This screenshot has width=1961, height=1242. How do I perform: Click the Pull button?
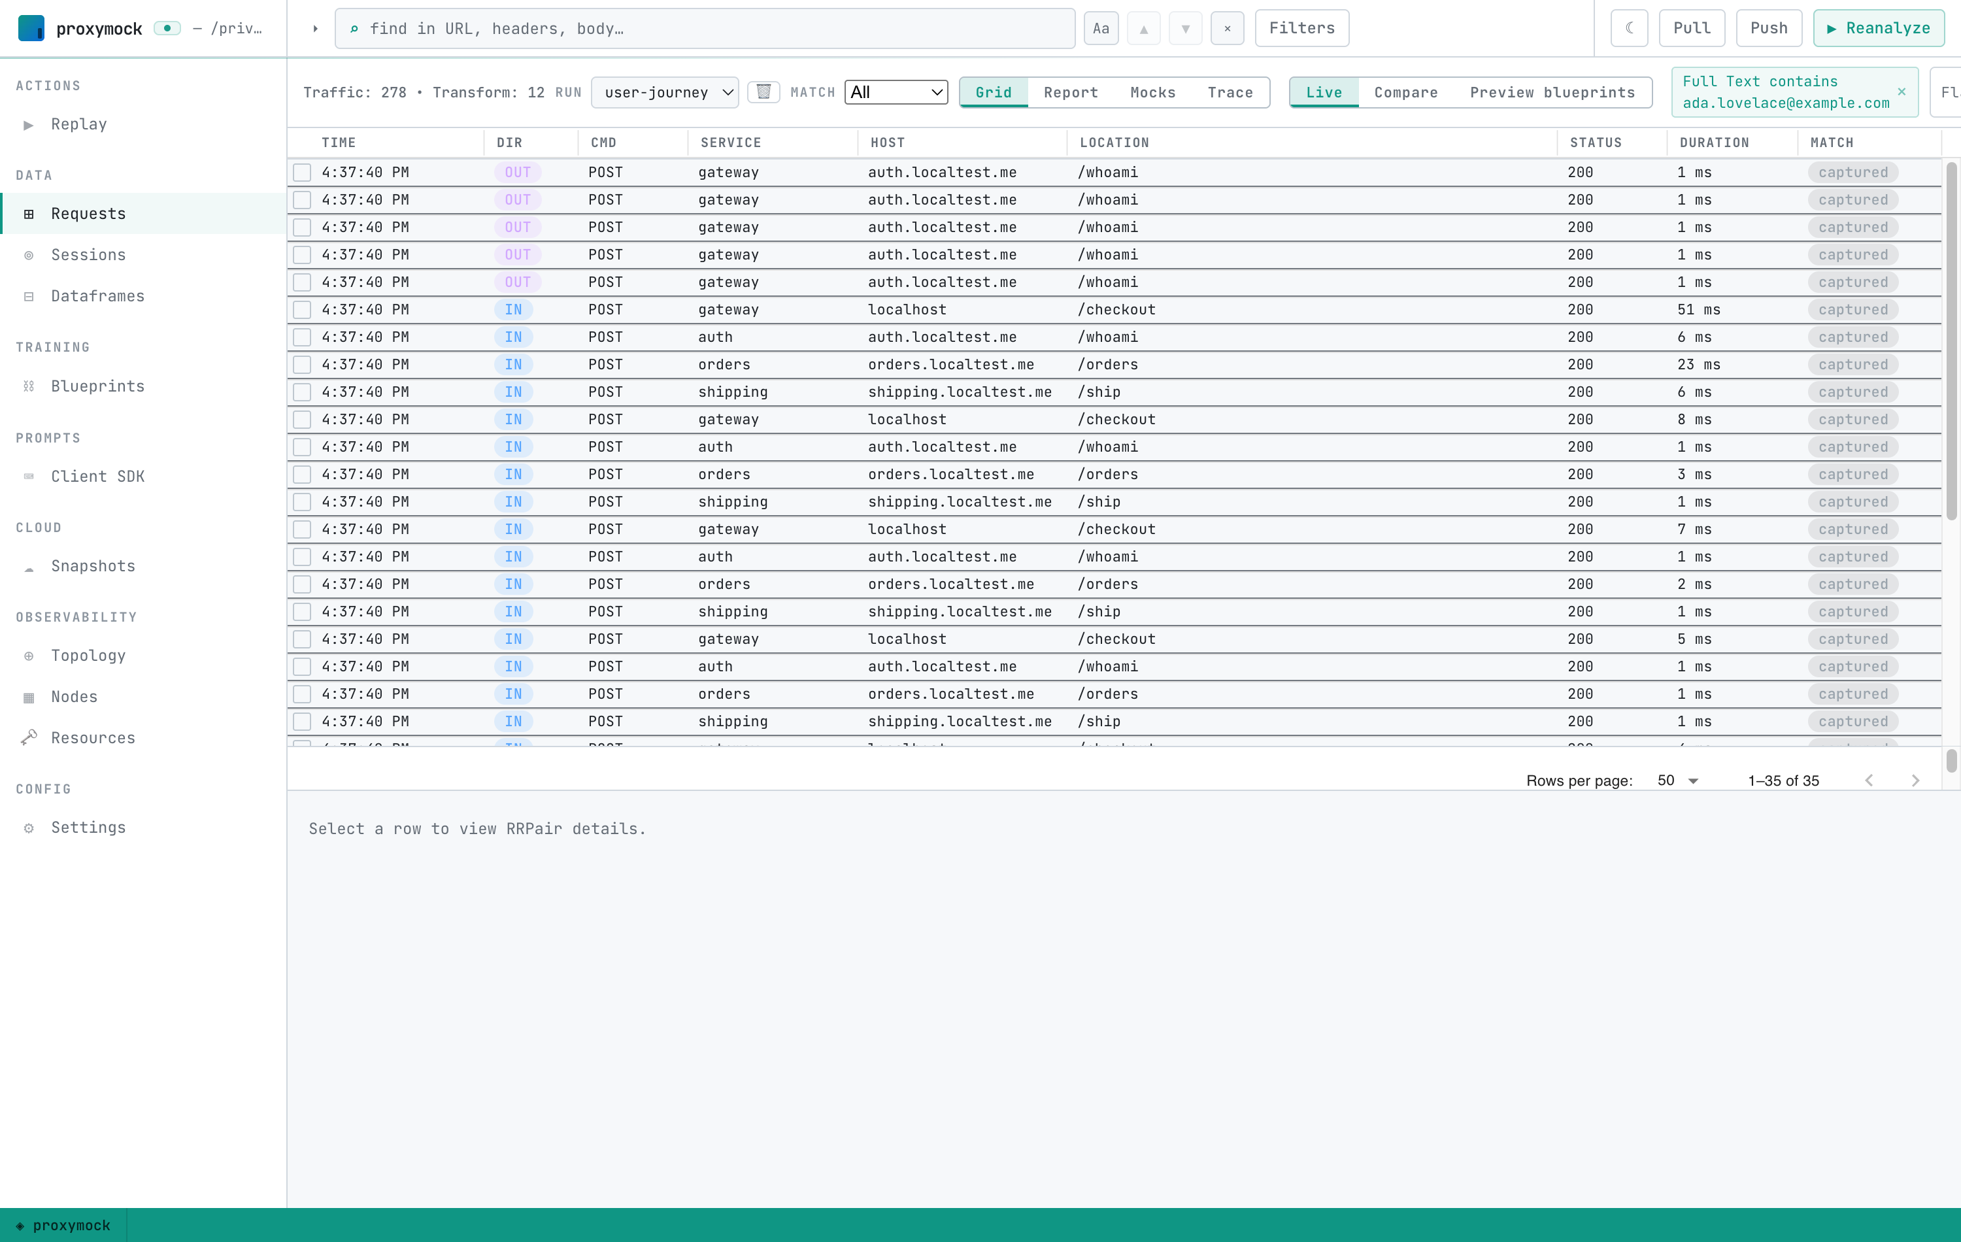[x=1692, y=29]
